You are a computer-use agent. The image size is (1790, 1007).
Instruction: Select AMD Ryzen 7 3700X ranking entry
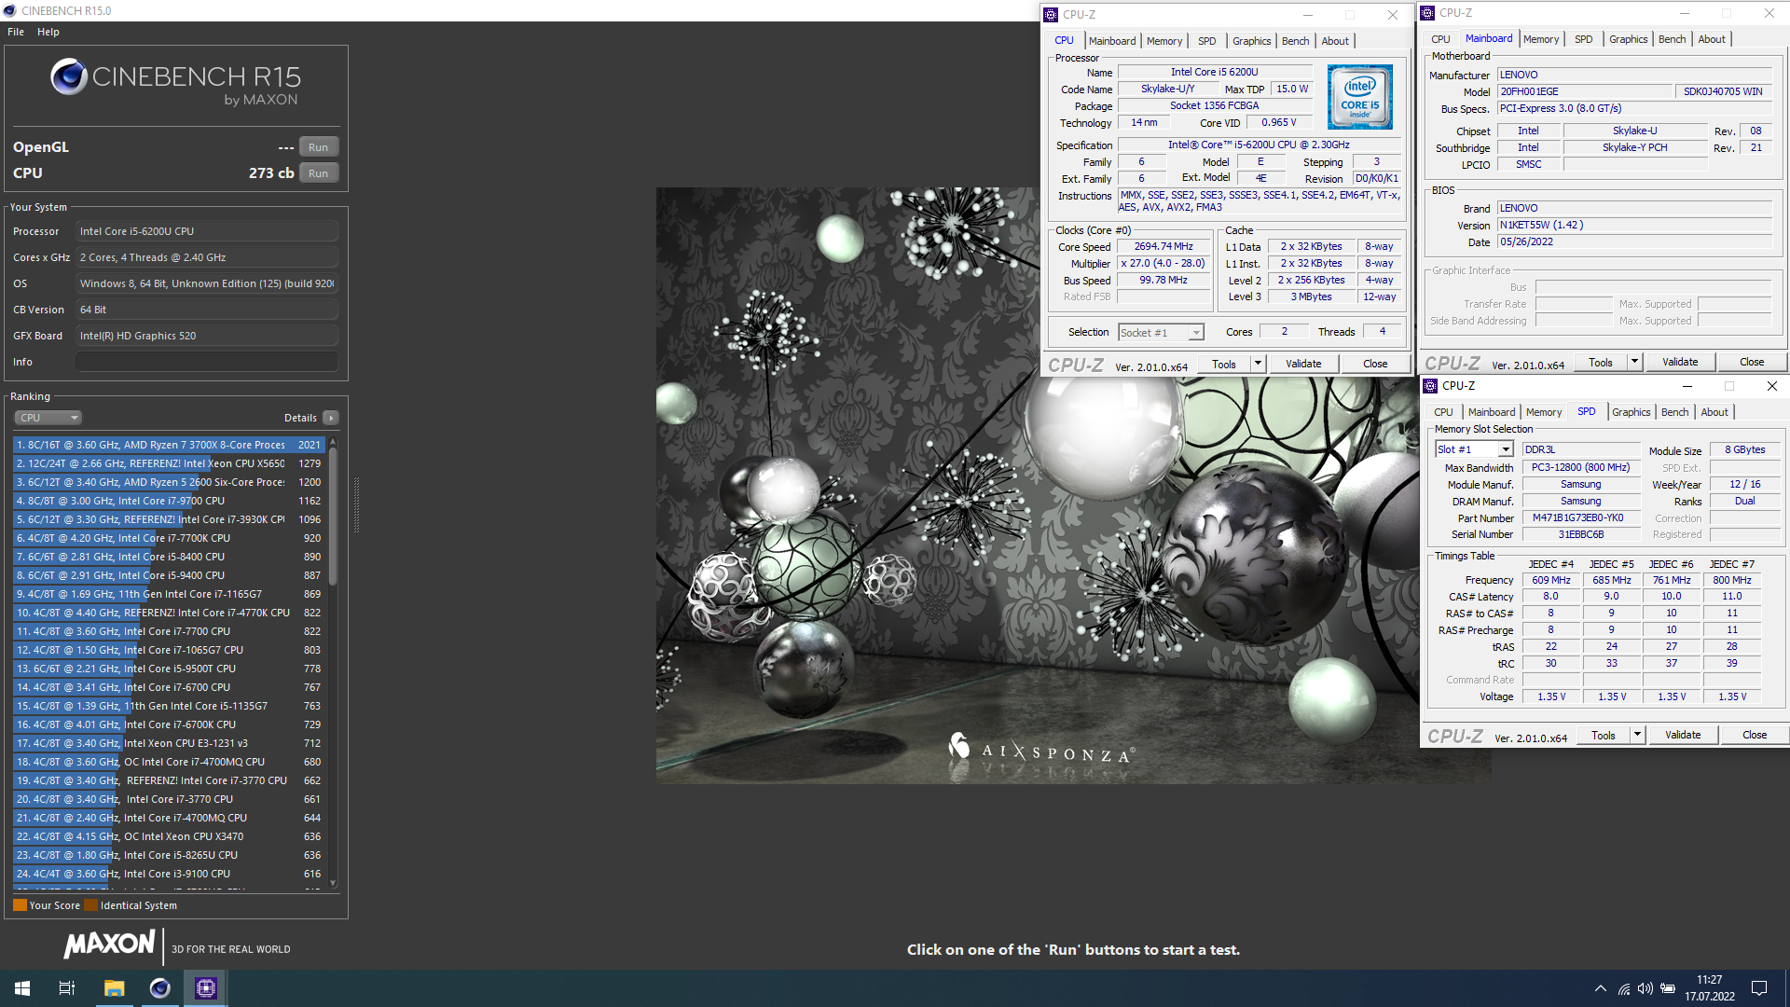[169, 445]
